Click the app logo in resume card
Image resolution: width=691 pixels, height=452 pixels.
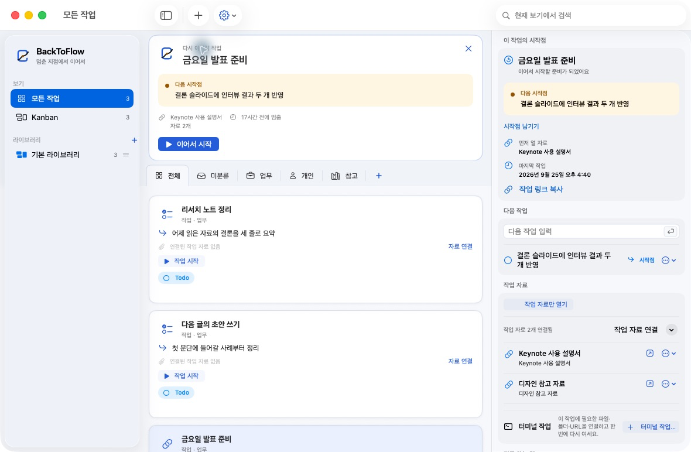pyautogui.click(x=167, y=54)
